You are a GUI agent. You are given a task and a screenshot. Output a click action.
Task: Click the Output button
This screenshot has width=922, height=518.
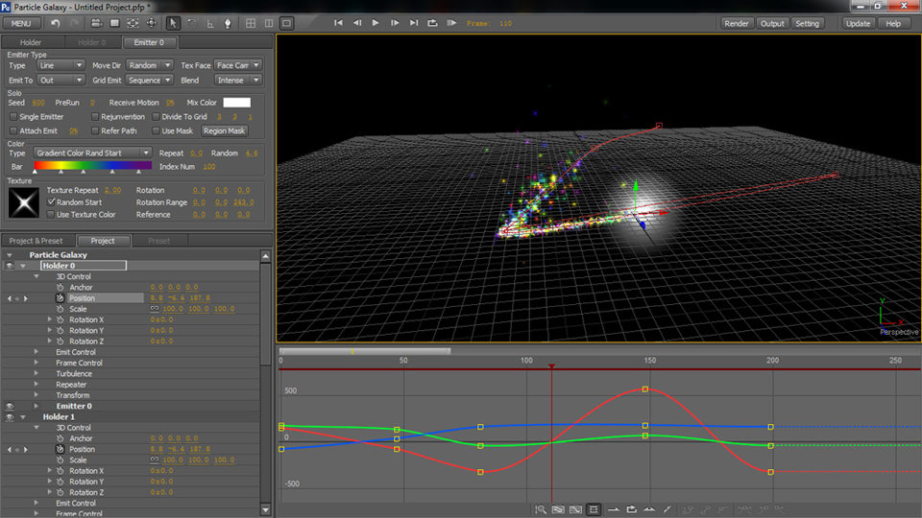coord(772,23)
